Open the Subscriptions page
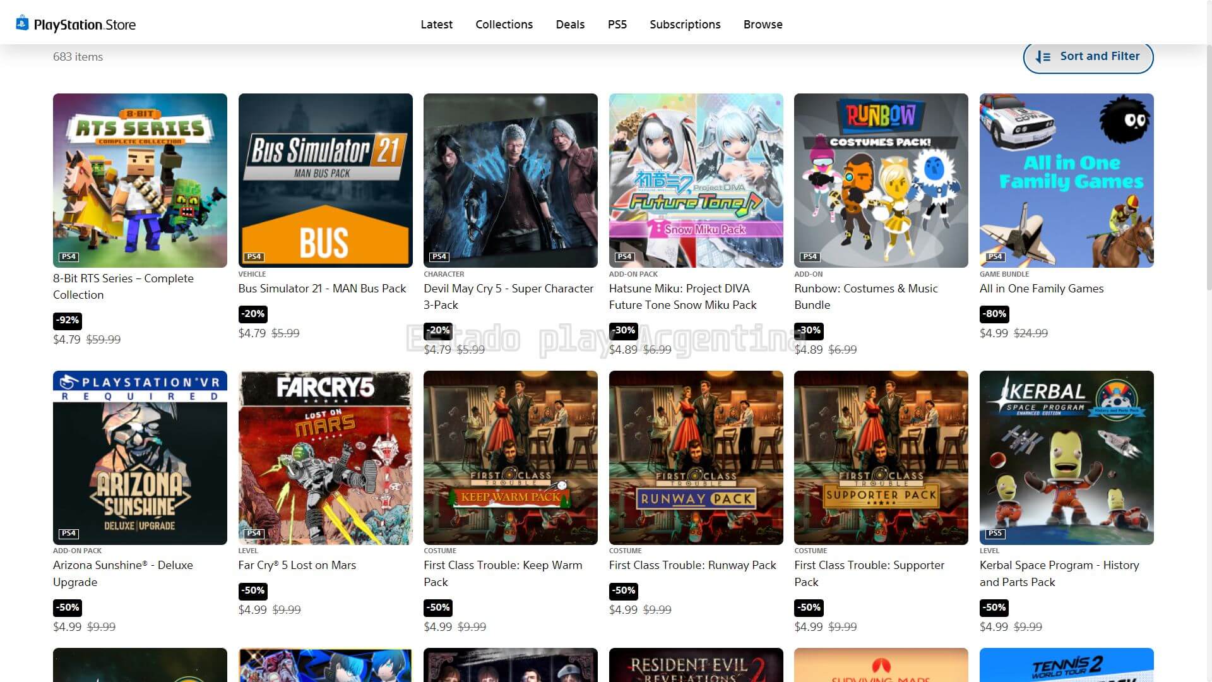 (685, 25)
